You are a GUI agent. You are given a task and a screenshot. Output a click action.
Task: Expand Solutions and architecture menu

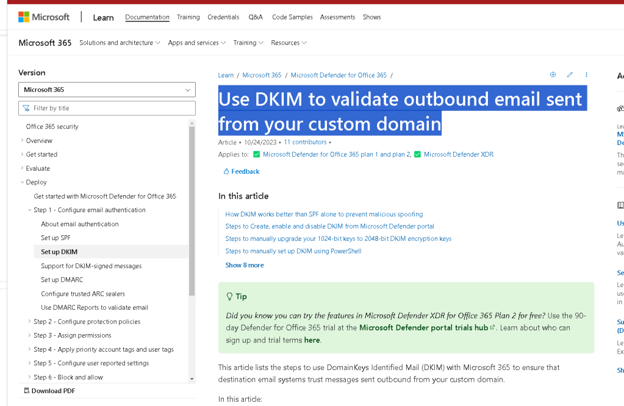(x=120, y=43)
